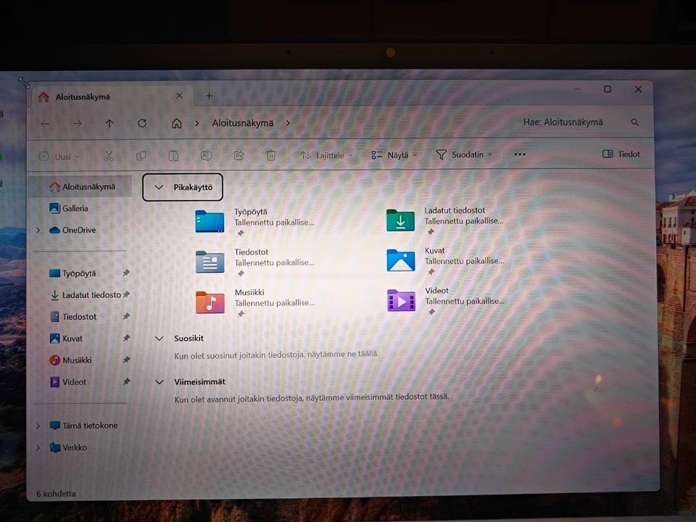The width and height of the screenshot is (696, 522).
Task: Open Kuvat from sidebar
Action: click(x=66, y=339)
